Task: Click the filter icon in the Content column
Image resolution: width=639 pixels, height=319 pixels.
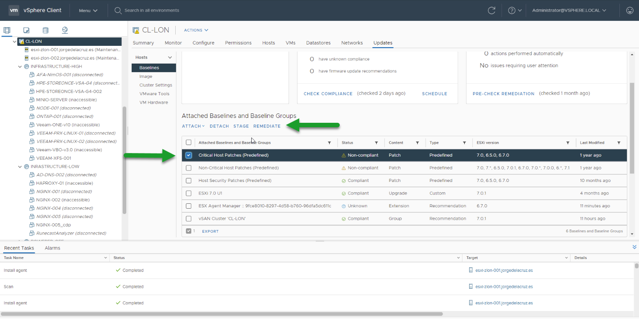Action: pyautogui.click(x=417, y=143)
